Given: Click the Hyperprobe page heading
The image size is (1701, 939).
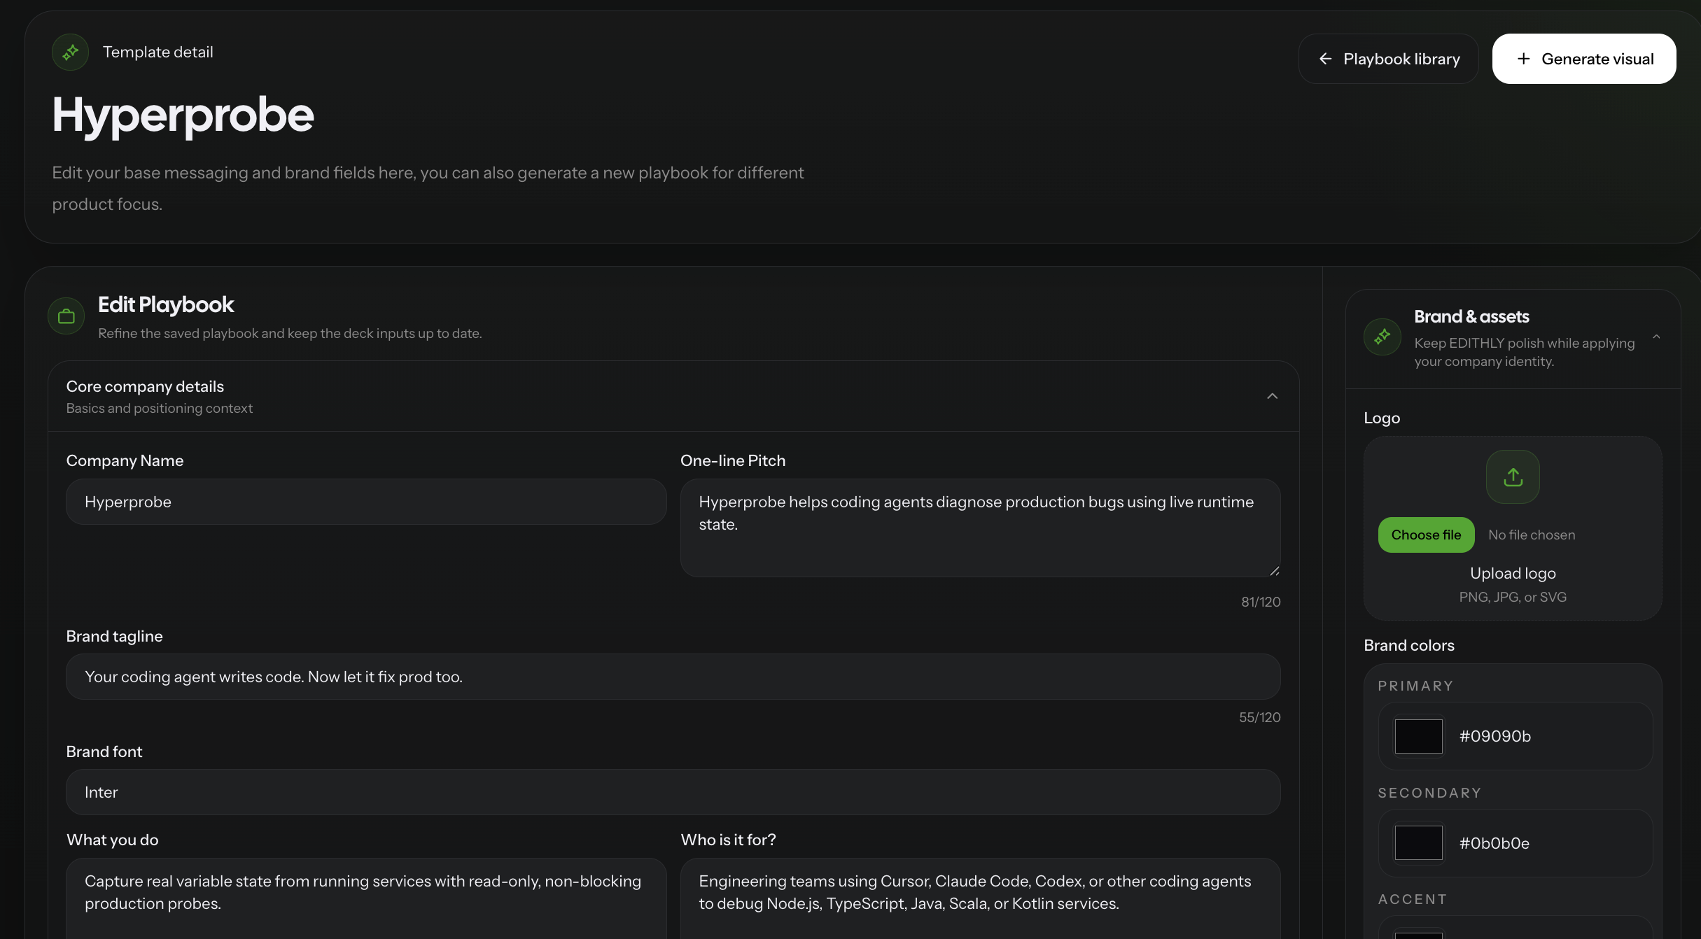Looking at the screenshot, I should pyautogui.click(x=183, y=115).
